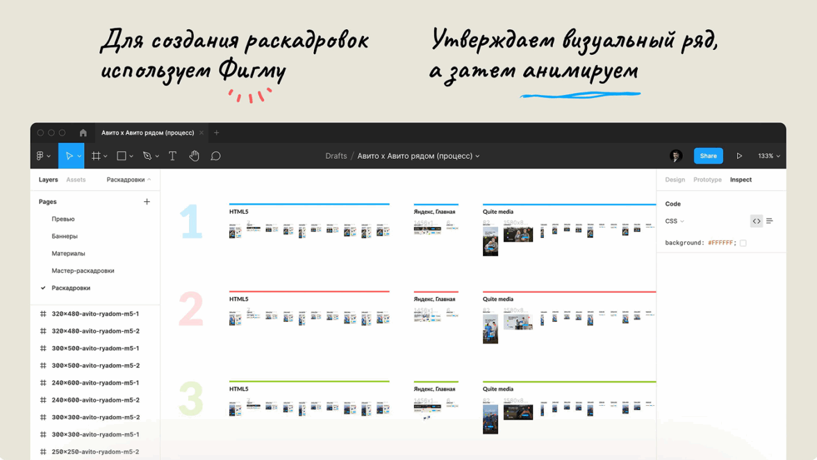
Task: Go to the Figma home icon
Action: (x=83, y=133)
